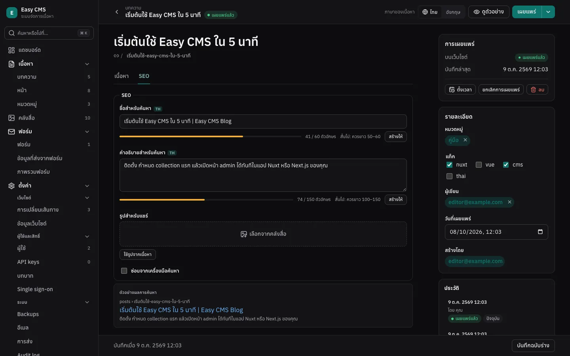
Task: Switch to the เนื้อหา tab
Action: tap(122, 76)
